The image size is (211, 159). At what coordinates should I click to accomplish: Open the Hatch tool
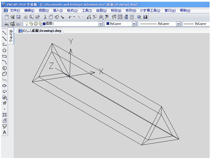4,115
